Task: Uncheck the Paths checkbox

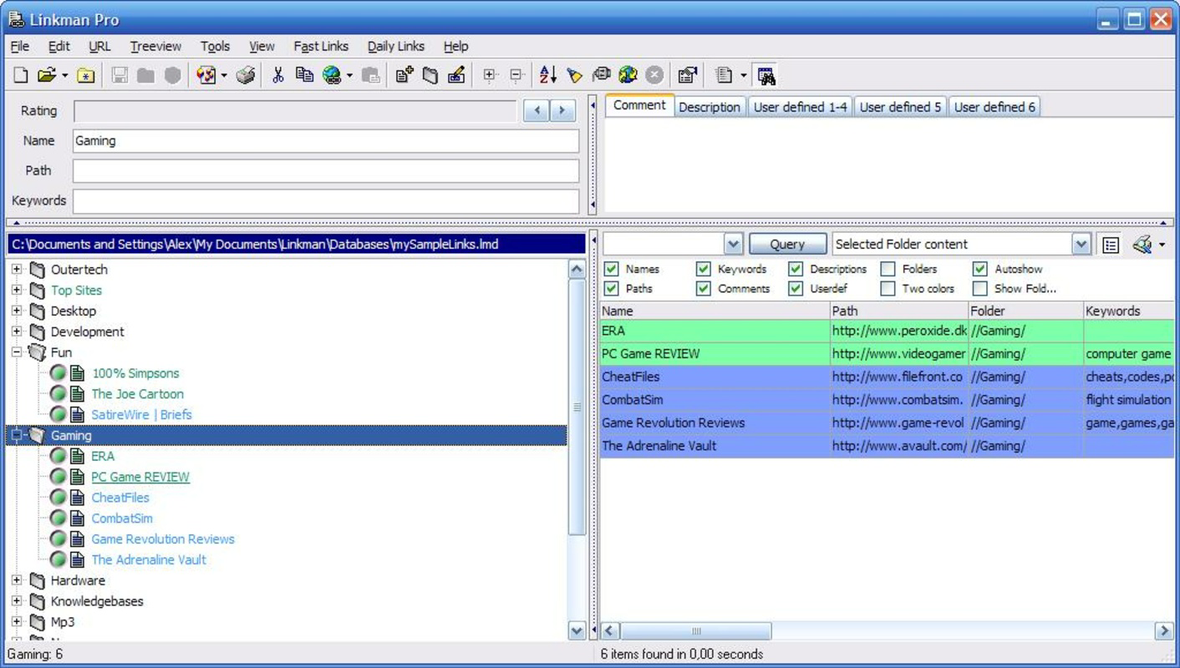Action: 611,288
